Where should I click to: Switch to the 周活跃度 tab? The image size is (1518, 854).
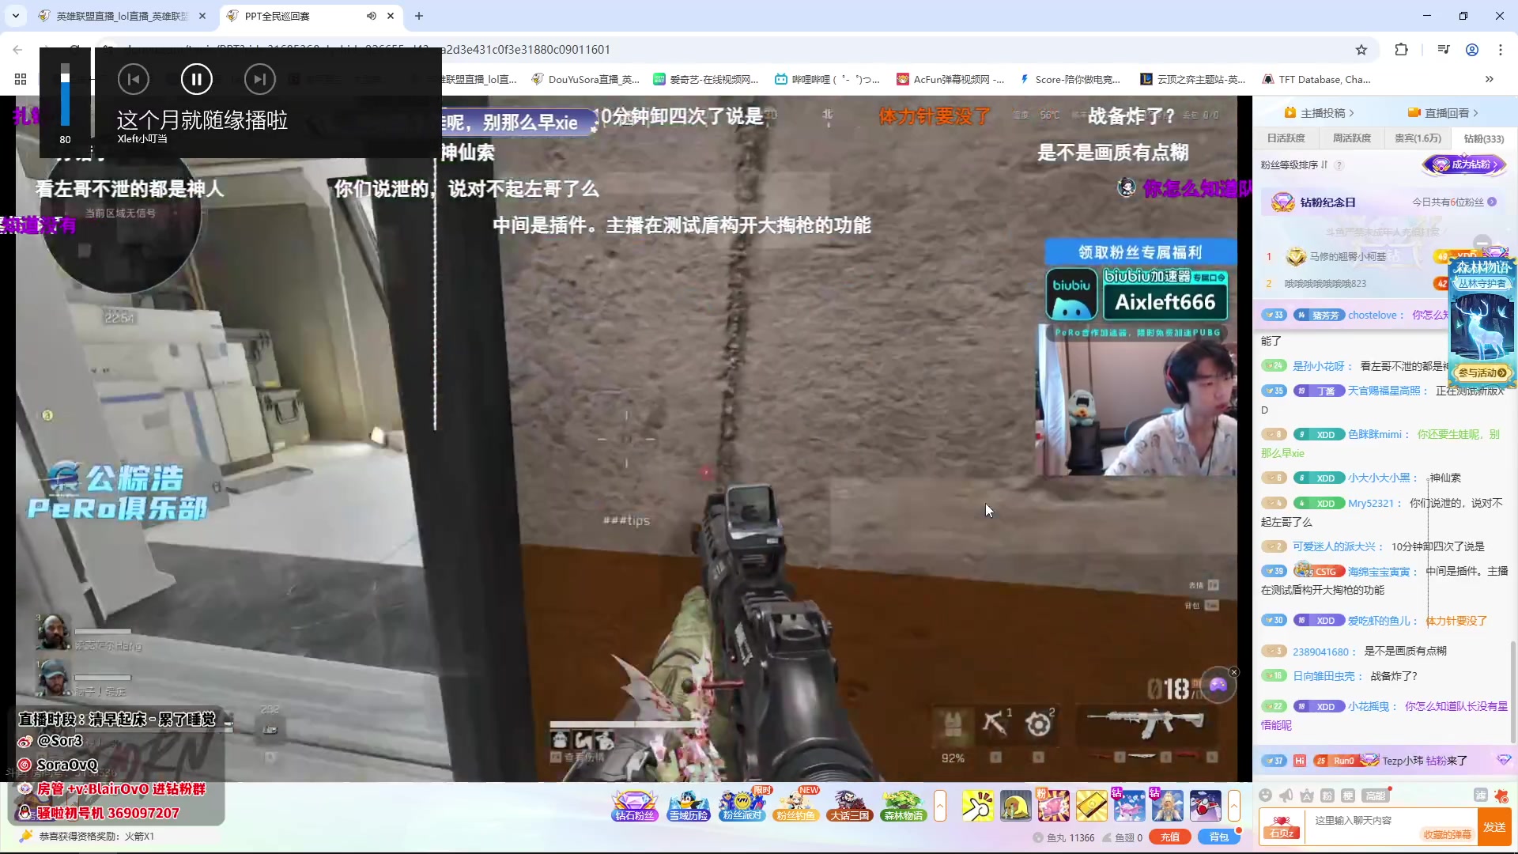[x=1351, y=138]
